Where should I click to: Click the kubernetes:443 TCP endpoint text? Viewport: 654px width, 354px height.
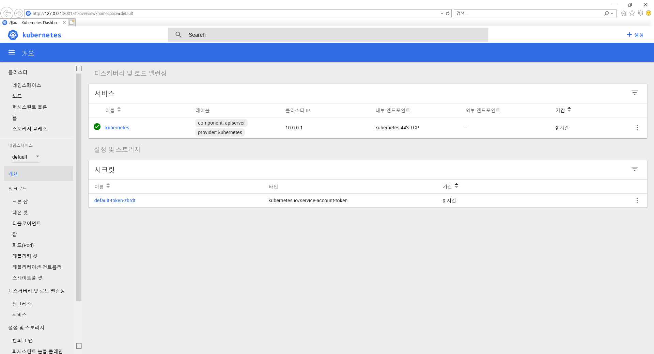(397, 128)
